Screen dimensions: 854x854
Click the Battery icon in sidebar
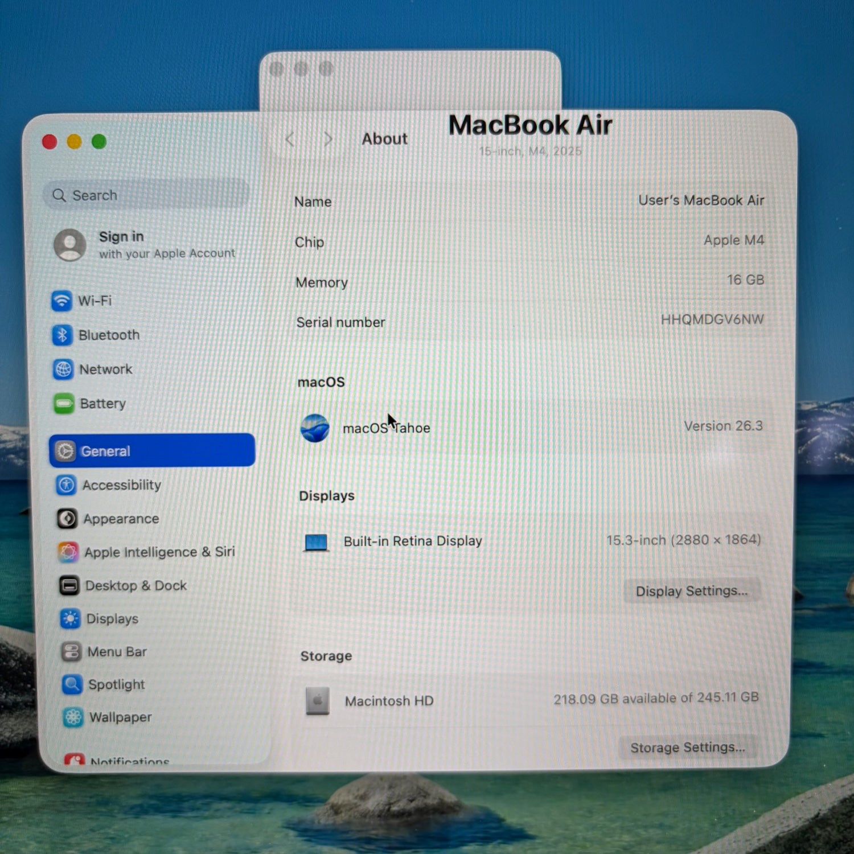[64, 404]
